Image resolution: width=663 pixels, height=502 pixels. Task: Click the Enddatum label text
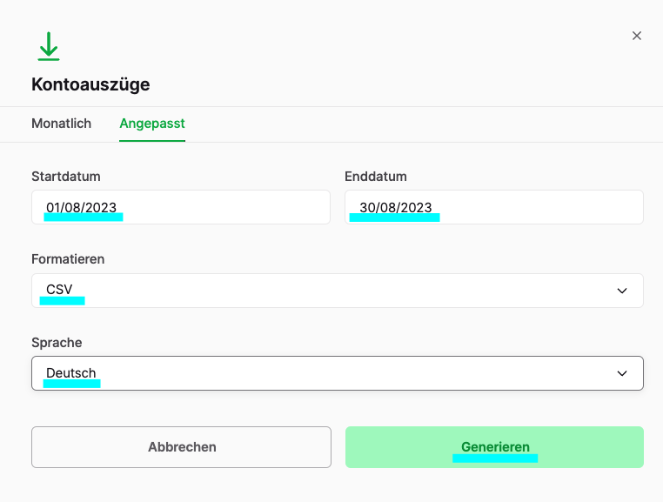tap(376, 177)
